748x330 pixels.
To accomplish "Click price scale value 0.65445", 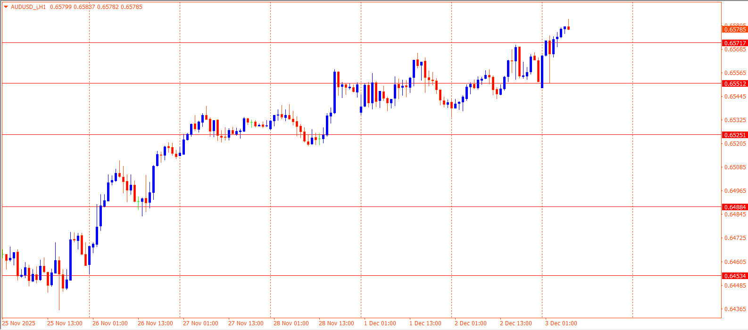I will 735,97.
